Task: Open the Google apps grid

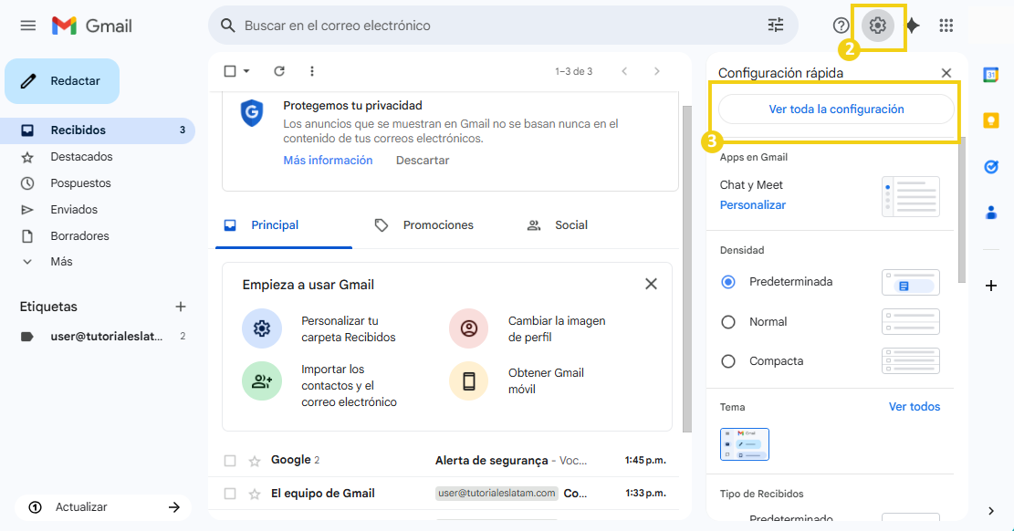Action: click(x=946, y=26)
